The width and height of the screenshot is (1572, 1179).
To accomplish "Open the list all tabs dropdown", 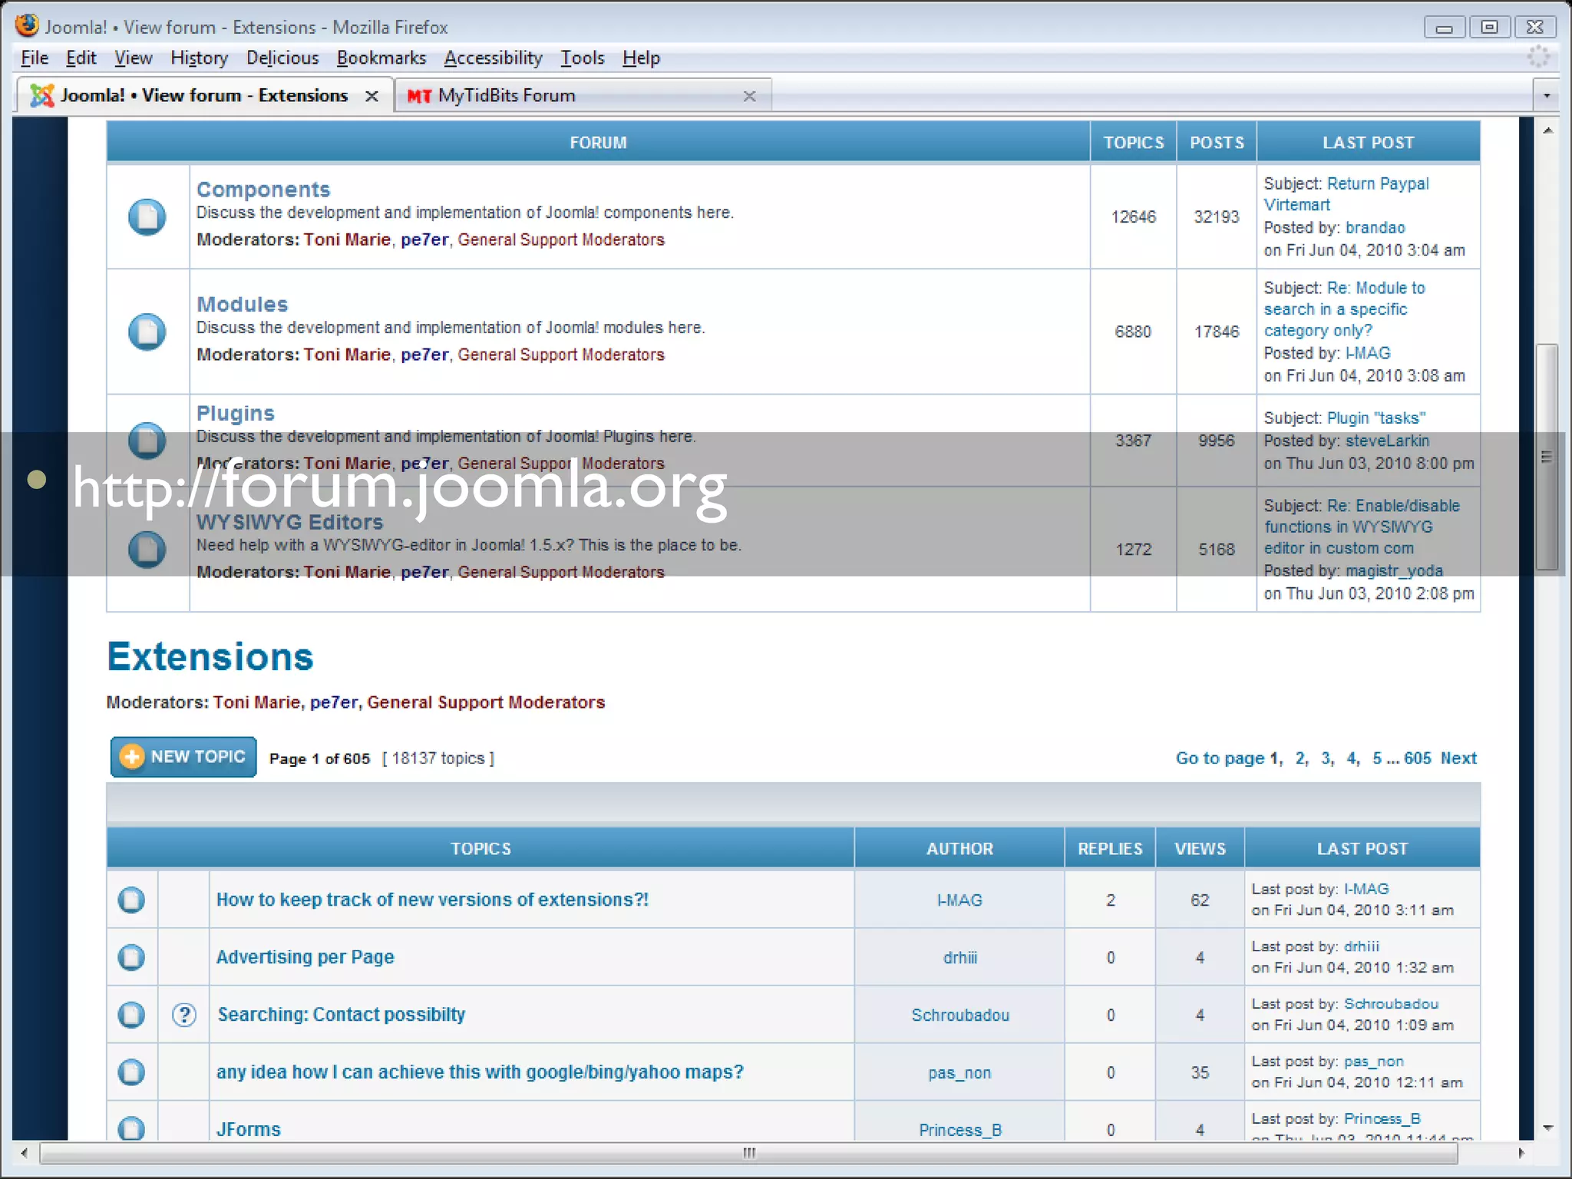I will [1547, 96].
